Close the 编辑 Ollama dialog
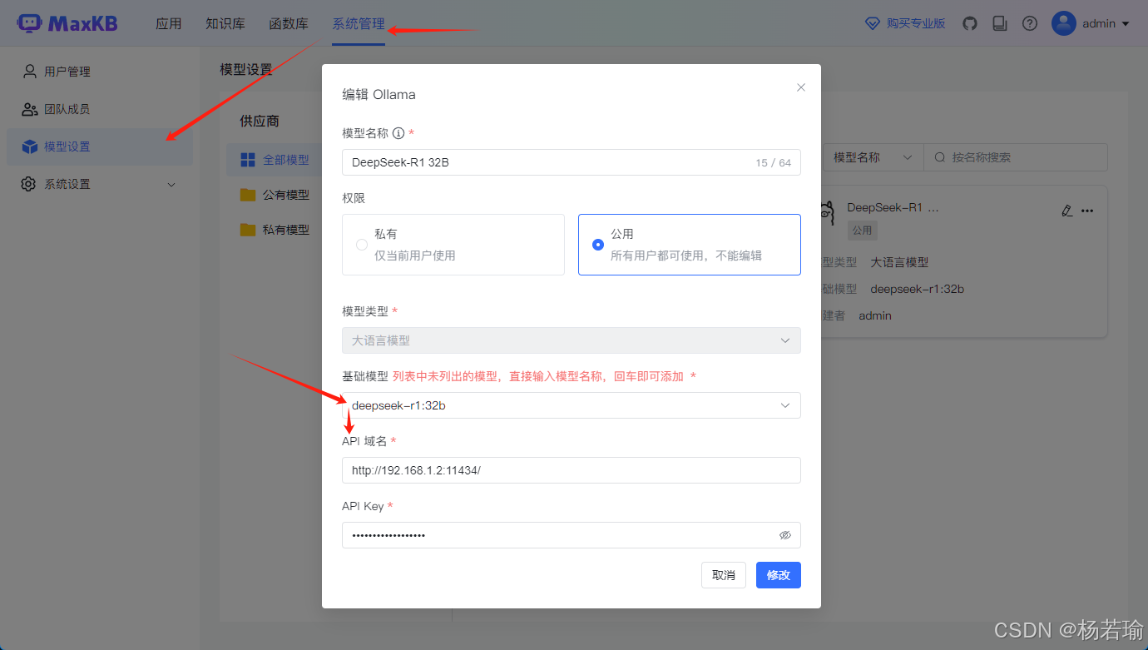 (x=801, y=87)
